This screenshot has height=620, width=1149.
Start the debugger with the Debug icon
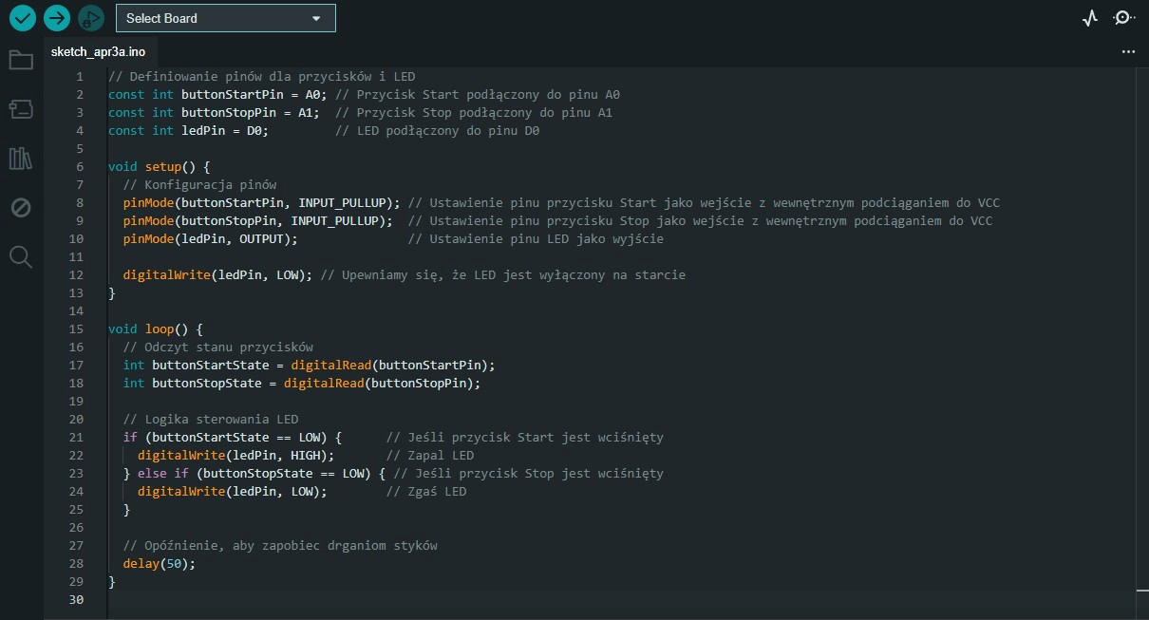tap(91, 17)
